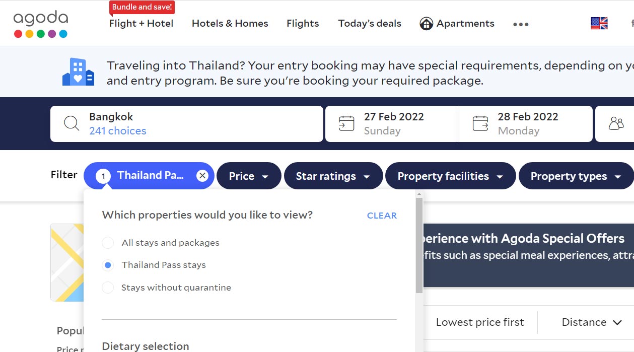Select the Apartments building icon

click(x=426, y=23)
